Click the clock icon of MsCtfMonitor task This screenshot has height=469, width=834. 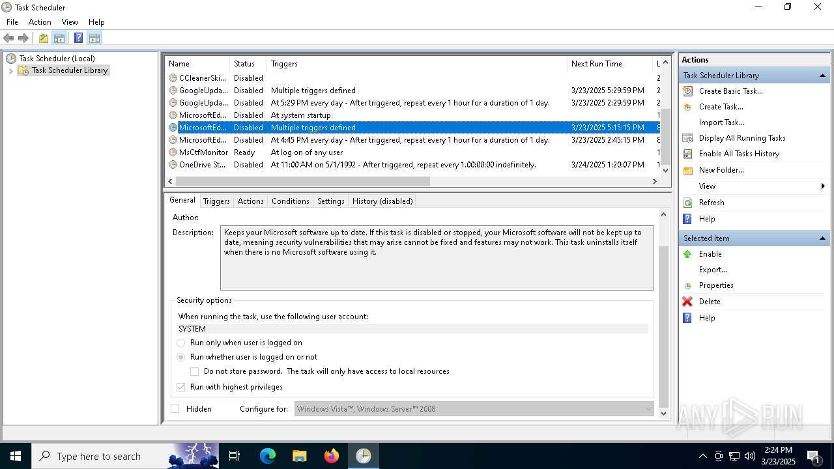point(173,152)
